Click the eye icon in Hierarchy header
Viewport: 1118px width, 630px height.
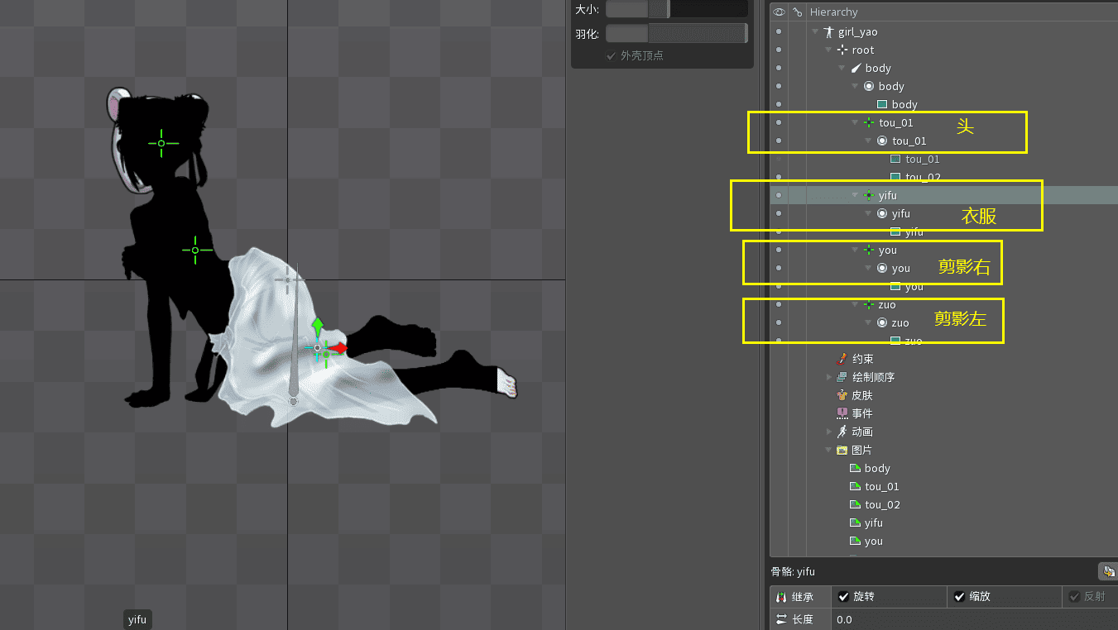779,12
